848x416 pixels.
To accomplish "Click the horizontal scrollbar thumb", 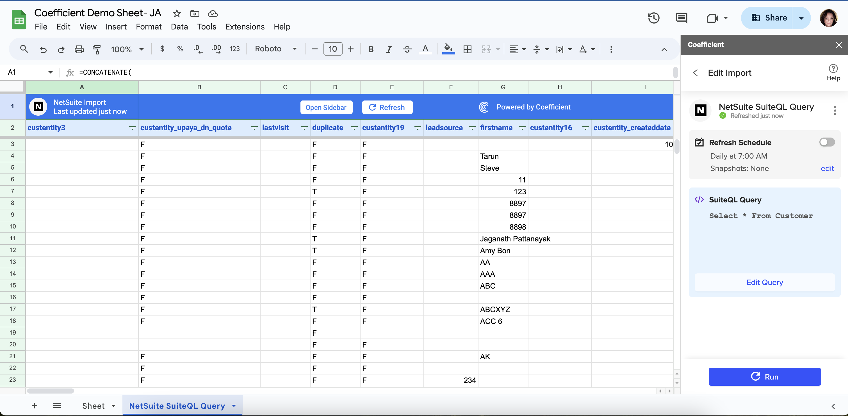I will [50, 391].
